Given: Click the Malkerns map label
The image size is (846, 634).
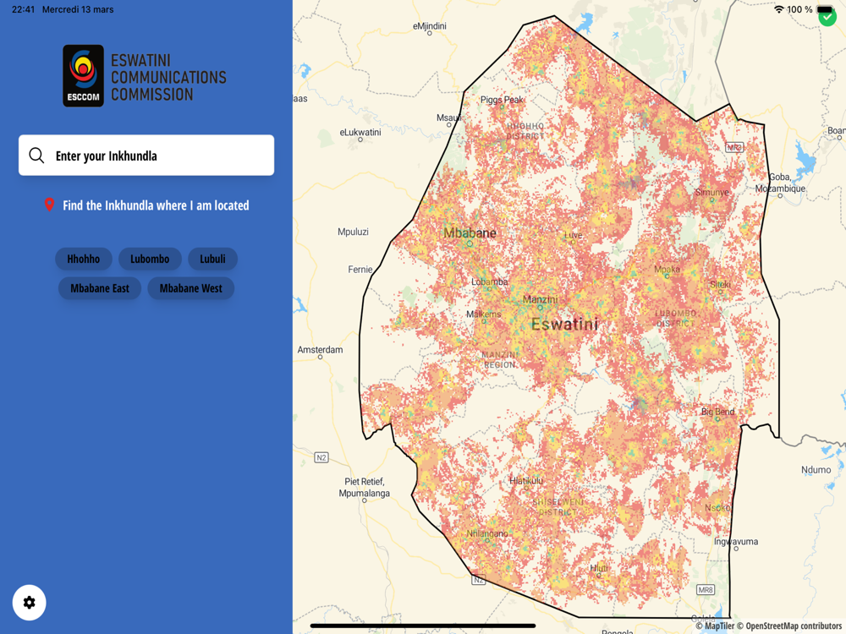Looking at the screenshot, I should 483,314.
